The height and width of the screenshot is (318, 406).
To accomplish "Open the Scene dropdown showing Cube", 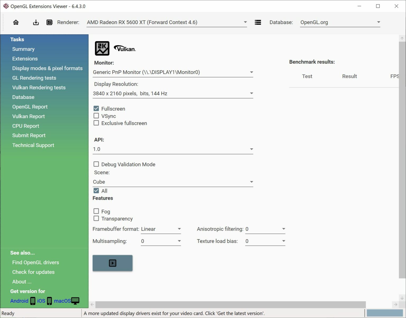I will pos(173,182).
